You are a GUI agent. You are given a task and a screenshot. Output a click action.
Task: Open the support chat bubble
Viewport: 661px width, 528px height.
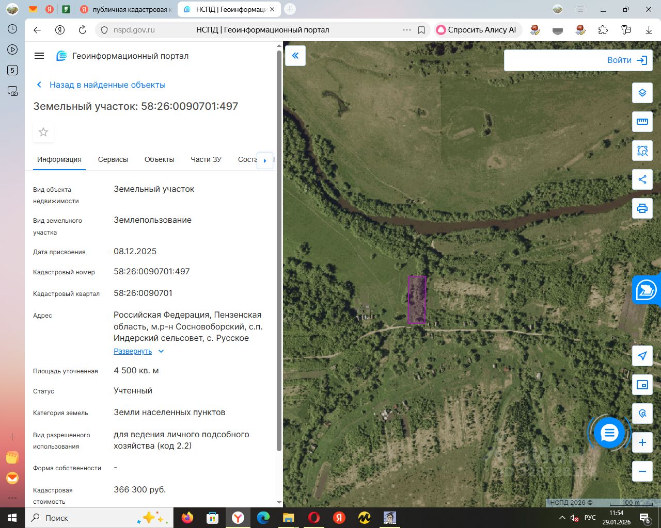[609, 433]
